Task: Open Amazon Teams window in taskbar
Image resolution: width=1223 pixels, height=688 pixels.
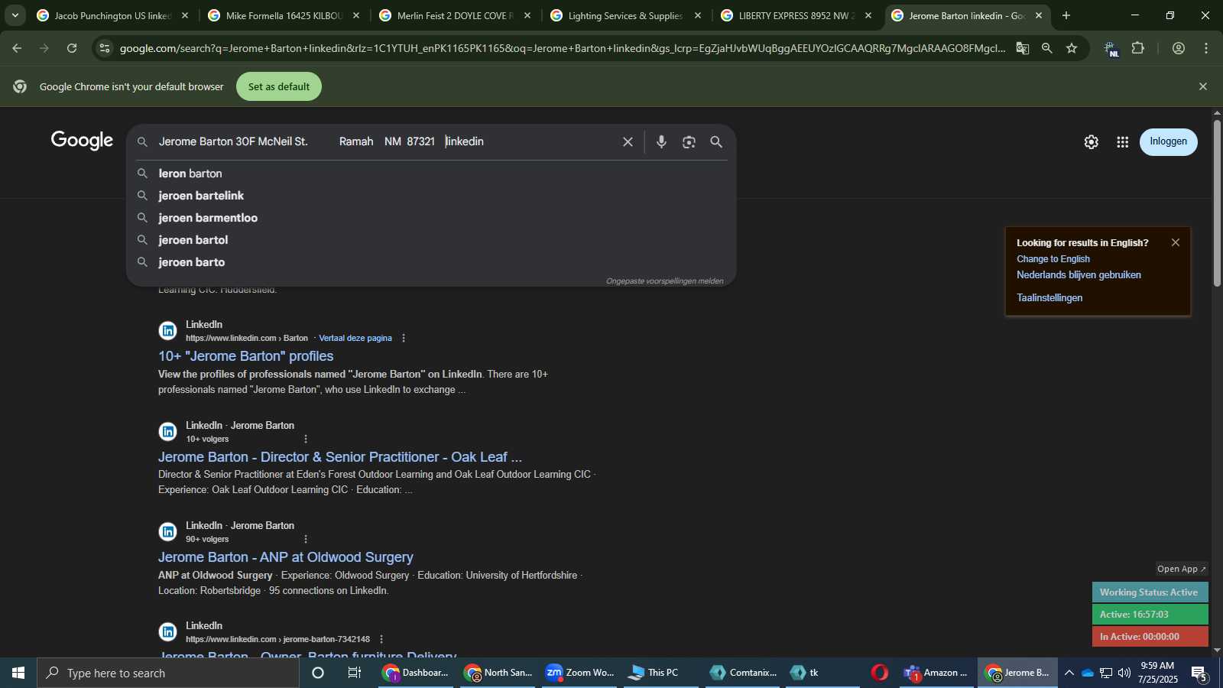Action: [936, 673]
